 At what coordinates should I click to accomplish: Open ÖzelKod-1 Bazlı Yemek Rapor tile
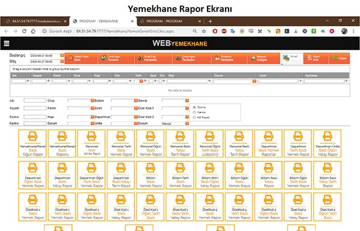pyautogui.click(x=32, y=207)
